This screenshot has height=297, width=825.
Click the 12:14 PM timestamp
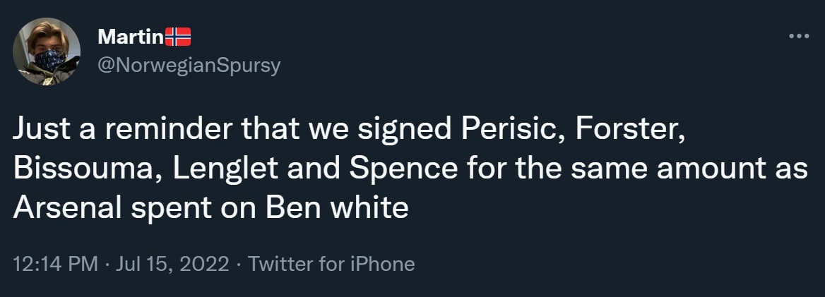point(55,264)
